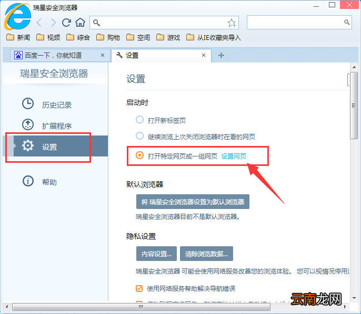Viewport: 361px width, 314px height.
Task: Reload the page with refresh icon
Action: pos(66,23)
